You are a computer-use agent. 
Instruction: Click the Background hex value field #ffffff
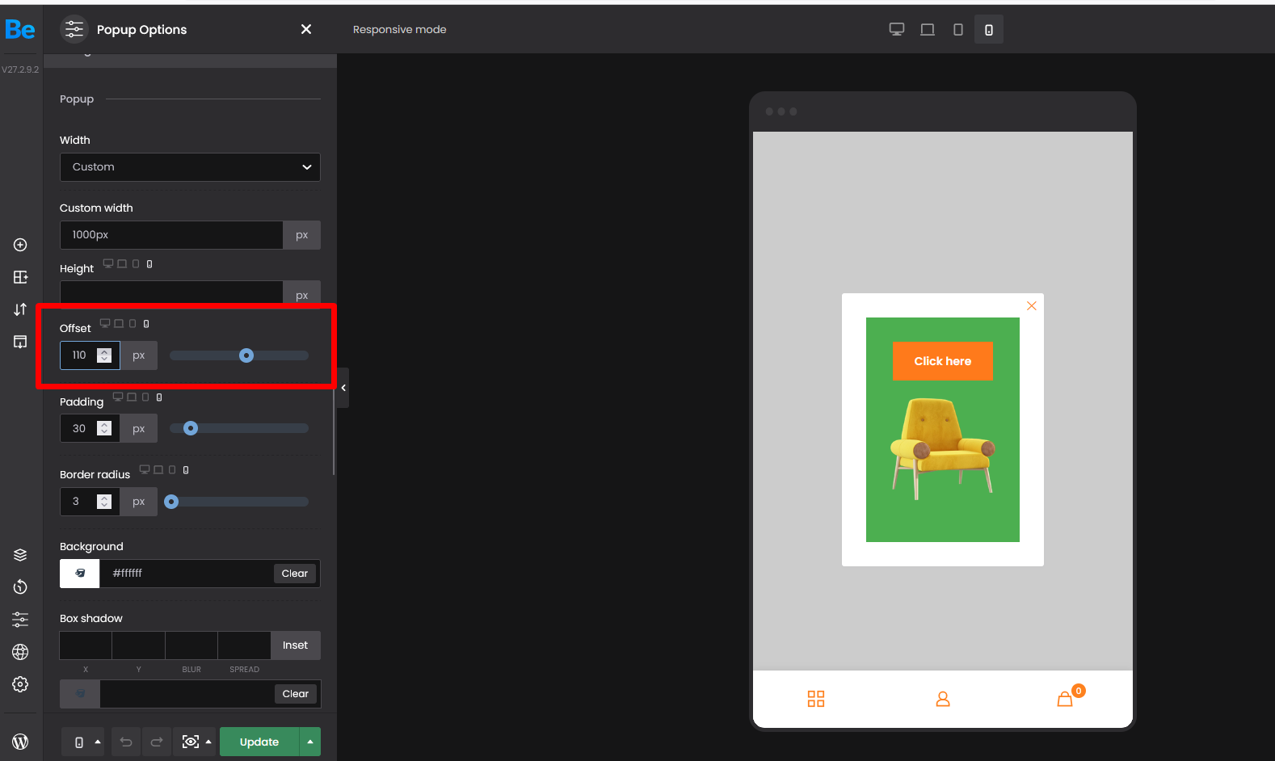point(186,574)
